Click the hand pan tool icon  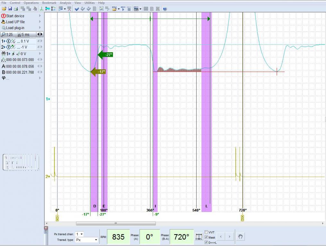241,237
